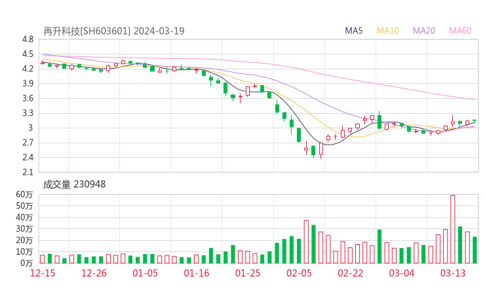Click the 30万 volume axis label

[24, 229]
